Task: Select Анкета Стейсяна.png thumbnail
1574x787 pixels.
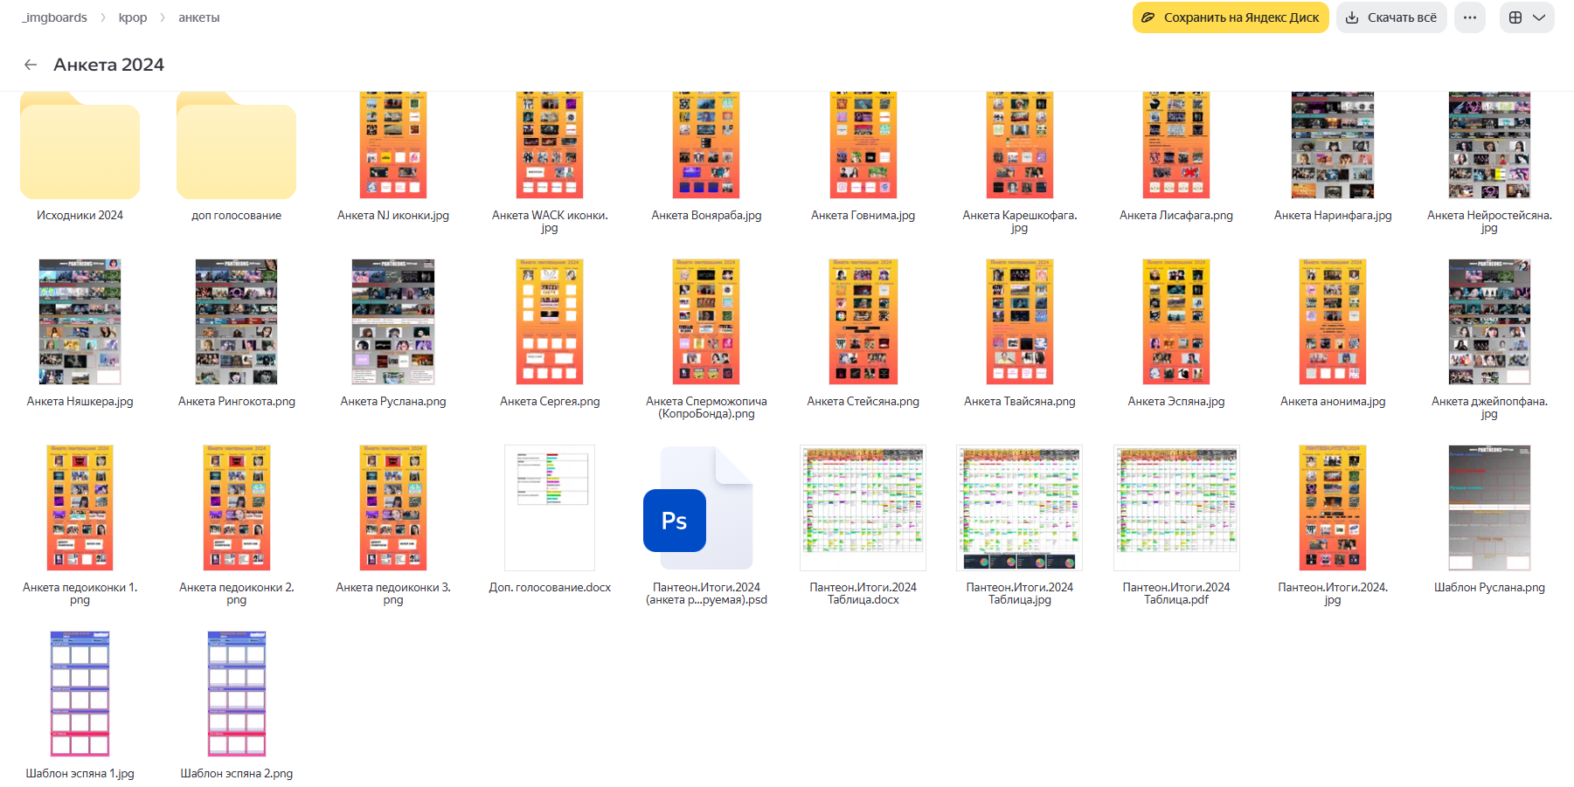Action: (x=863, y=321)
